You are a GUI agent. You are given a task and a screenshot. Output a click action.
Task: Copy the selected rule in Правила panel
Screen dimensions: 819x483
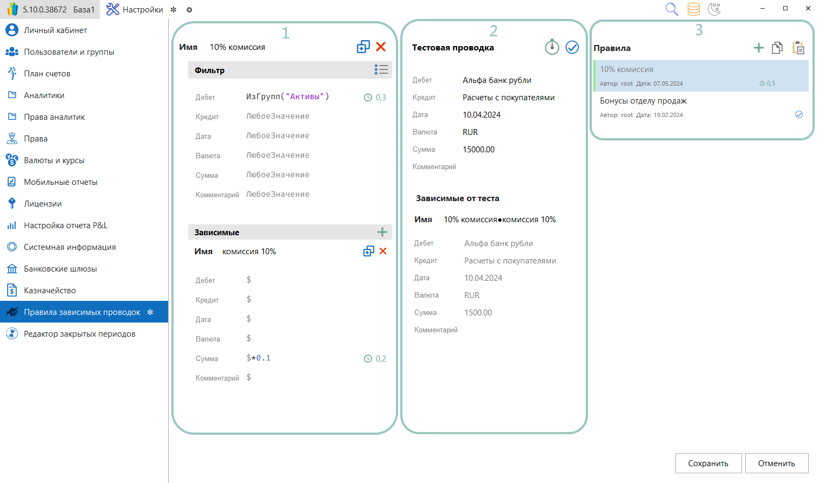(777, 48)
